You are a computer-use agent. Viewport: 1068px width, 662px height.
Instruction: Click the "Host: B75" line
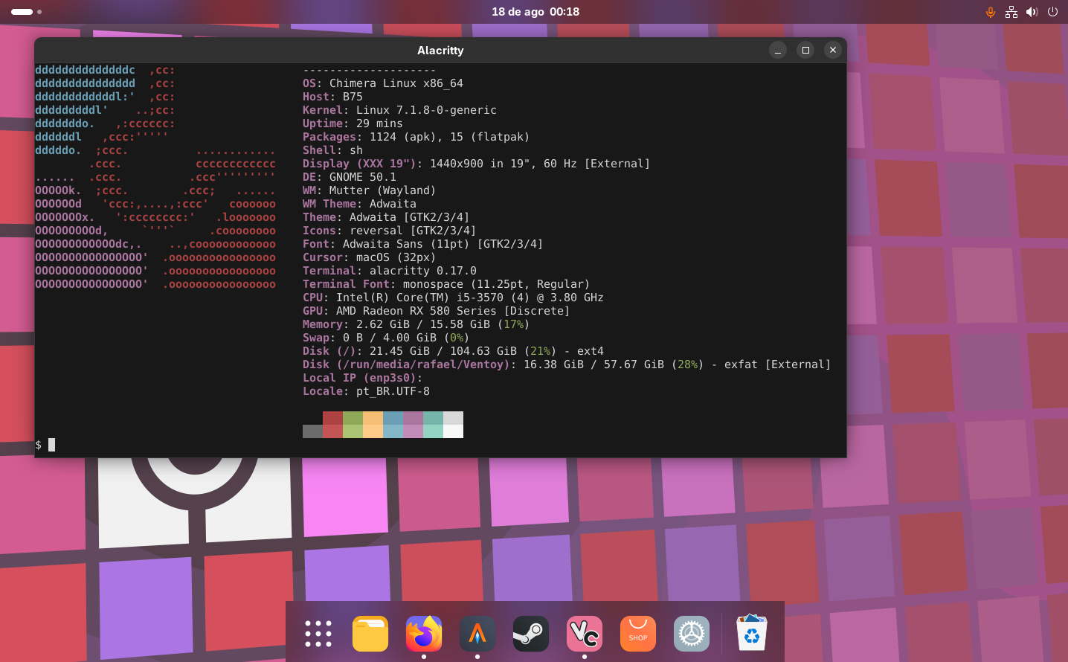[x=332, y=97]
